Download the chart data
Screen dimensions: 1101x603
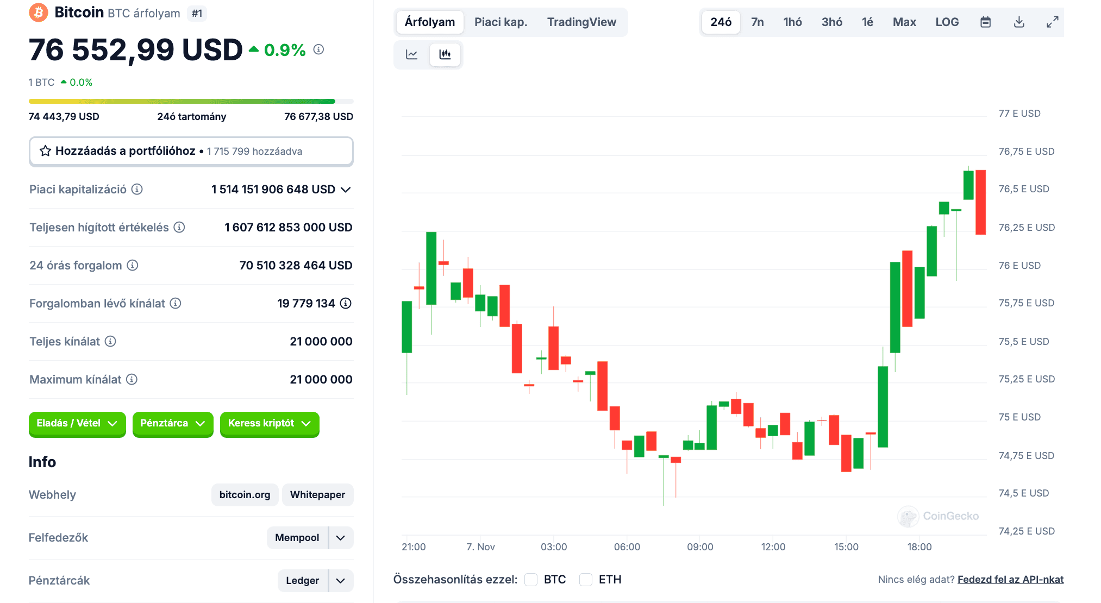tap(1019, 22)
